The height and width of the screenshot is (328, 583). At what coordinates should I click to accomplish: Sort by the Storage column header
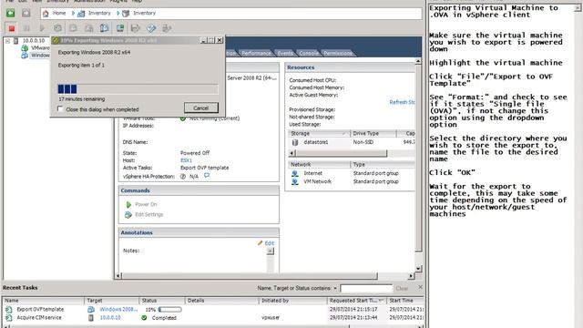[319, 133]
